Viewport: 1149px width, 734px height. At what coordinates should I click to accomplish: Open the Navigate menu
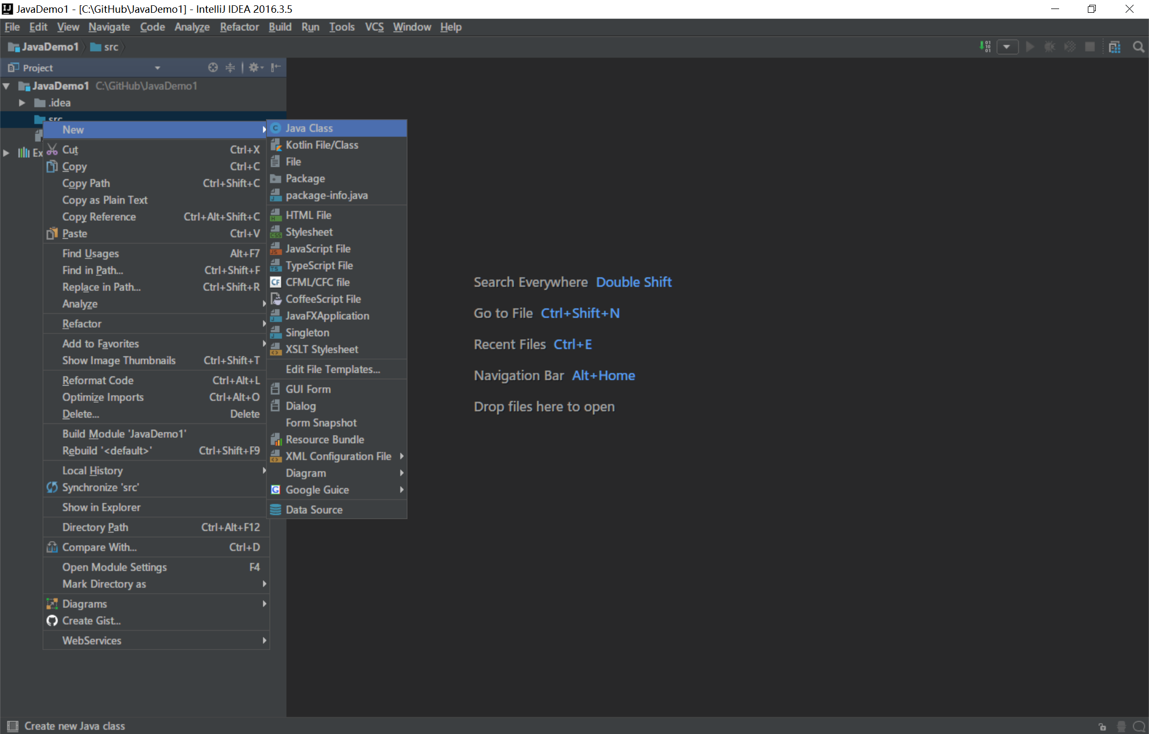click(109, 27)
